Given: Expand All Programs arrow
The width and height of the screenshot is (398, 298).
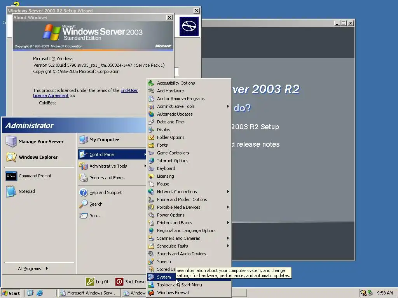Looking at the screenshot, I should pos(47,269).
